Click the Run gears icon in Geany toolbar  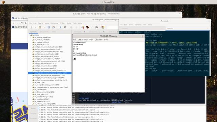point(96,27)
